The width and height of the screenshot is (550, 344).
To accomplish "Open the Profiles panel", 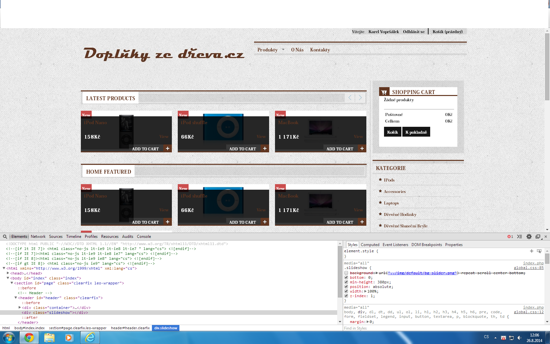I will 91,237.
